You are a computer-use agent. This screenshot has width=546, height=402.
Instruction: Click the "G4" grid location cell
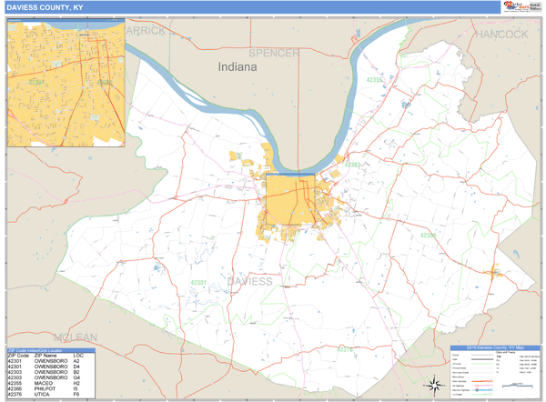pos(76,377)
